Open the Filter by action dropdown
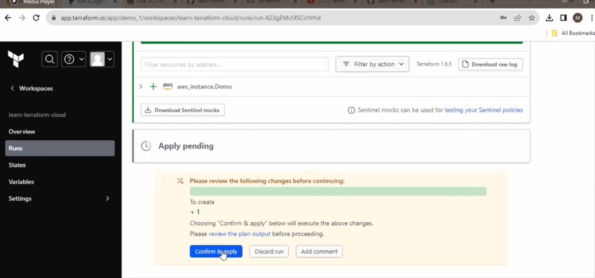The width and height of the screenshot is (595, 278). pyautogui.click(x=372, y=64)
